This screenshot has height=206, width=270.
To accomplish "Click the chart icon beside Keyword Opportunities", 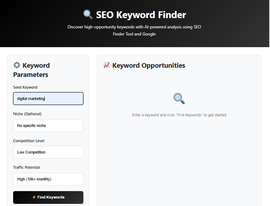I will (106, 65).
